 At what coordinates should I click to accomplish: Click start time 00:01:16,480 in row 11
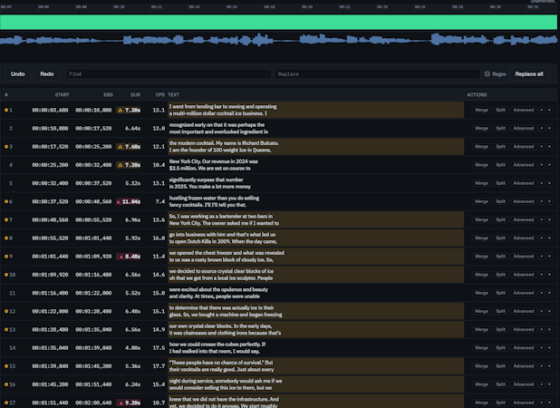click(x=50, y=293)
